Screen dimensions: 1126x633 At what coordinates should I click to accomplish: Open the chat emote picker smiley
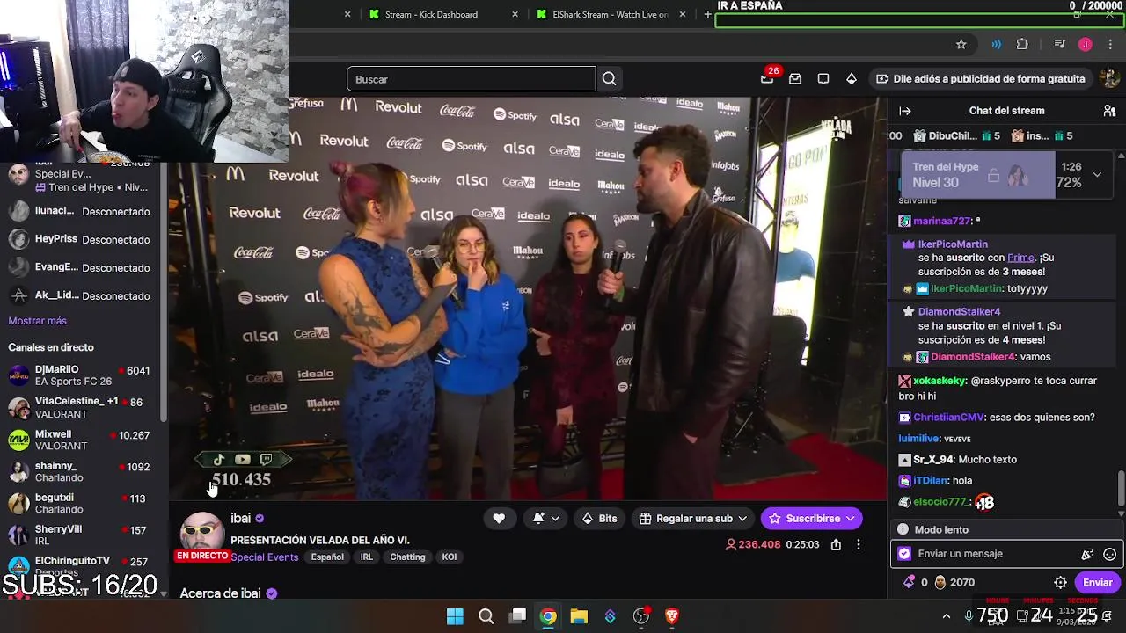click(1110, 554)
